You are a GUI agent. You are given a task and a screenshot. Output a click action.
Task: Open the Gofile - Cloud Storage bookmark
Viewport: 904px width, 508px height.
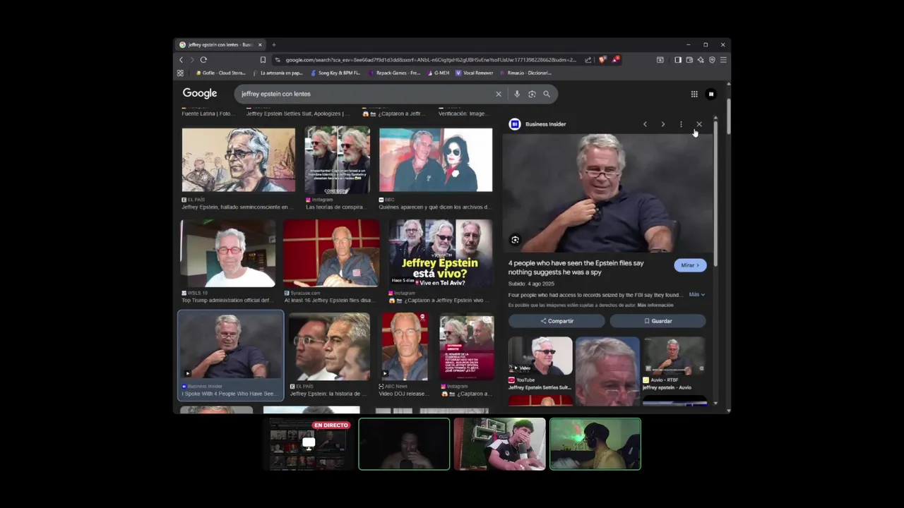[x=220, y=73]
